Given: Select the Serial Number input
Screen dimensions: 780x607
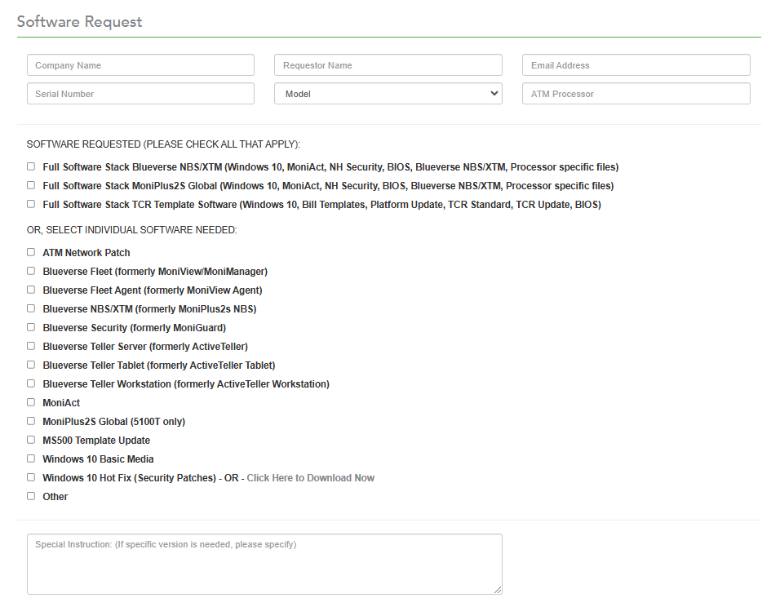Looking at the screenshot, I should click(141, 94).
